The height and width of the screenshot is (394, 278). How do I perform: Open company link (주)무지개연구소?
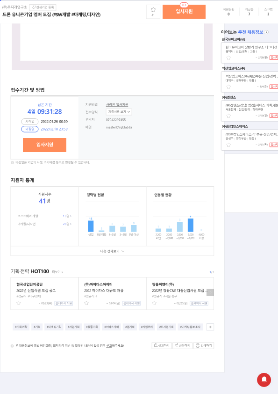tap(14, 7)
